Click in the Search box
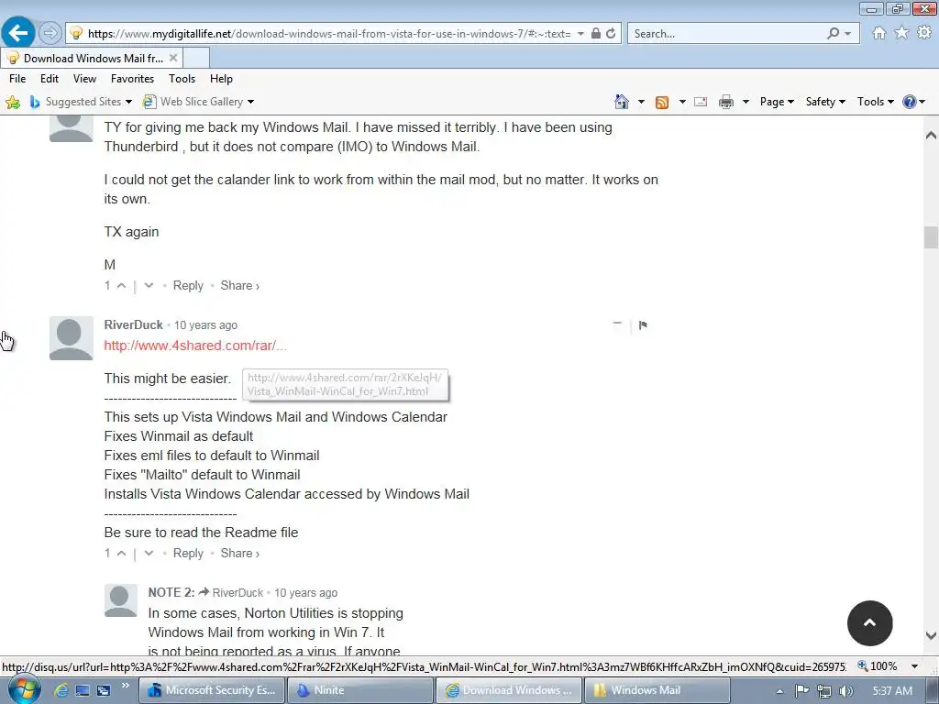 [x=724, y=34]
